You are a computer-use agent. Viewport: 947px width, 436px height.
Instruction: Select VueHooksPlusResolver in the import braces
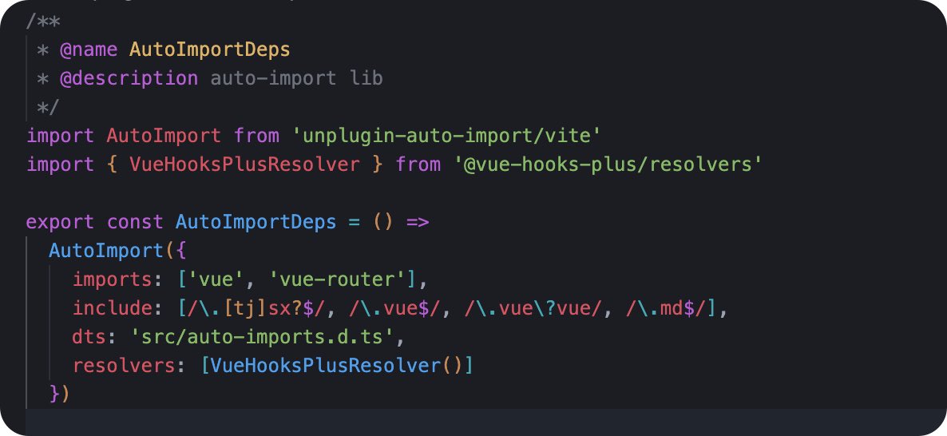[x=244, y=164]
